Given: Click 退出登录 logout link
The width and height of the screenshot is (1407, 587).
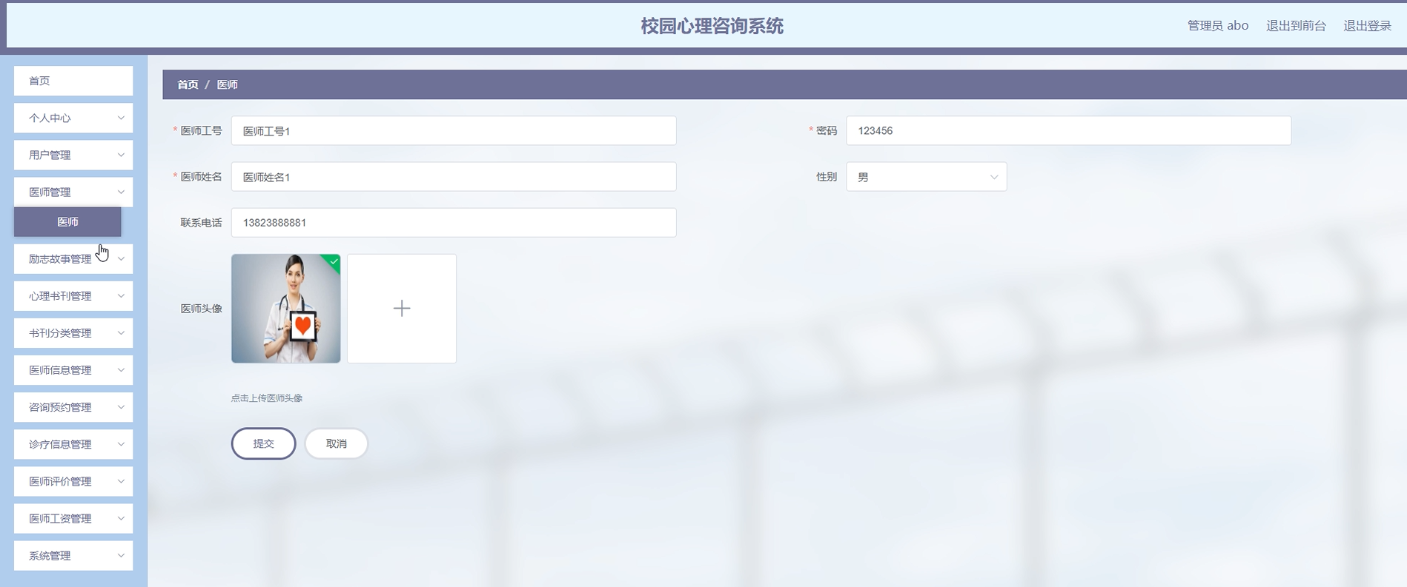Looking at the screenshot, I should pyautogui.click(x=1368, y=25).
